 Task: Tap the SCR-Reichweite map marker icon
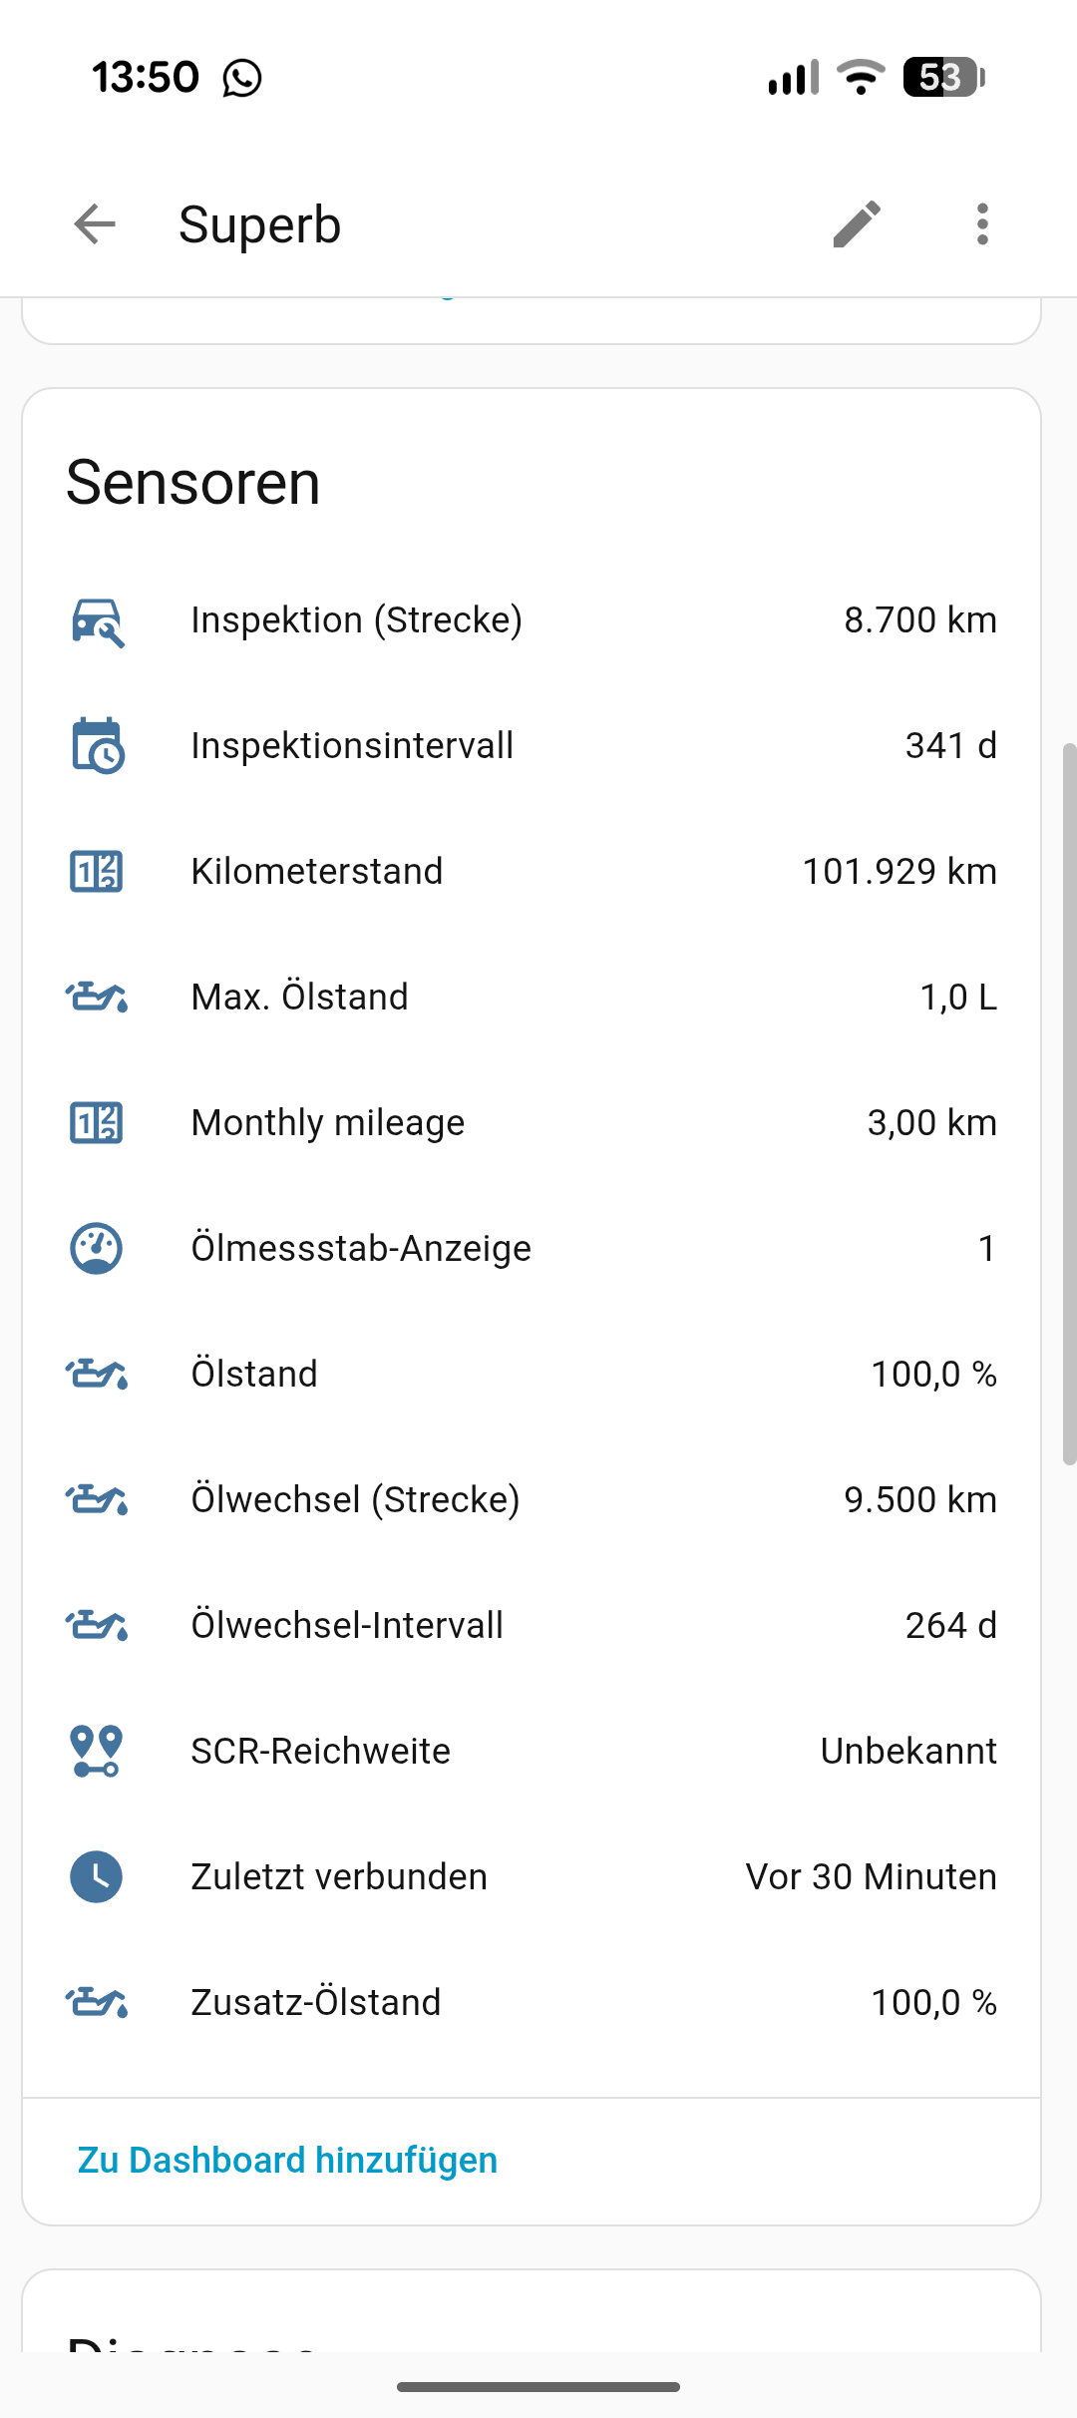[97, 1752]
